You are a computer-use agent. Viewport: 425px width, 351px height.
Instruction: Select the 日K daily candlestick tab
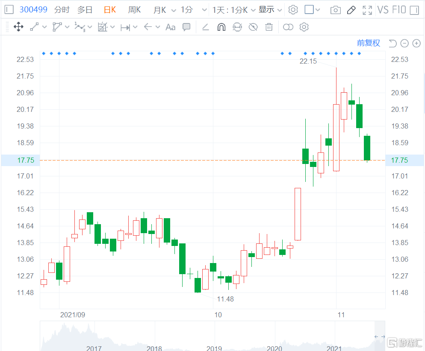pos(110,10)
